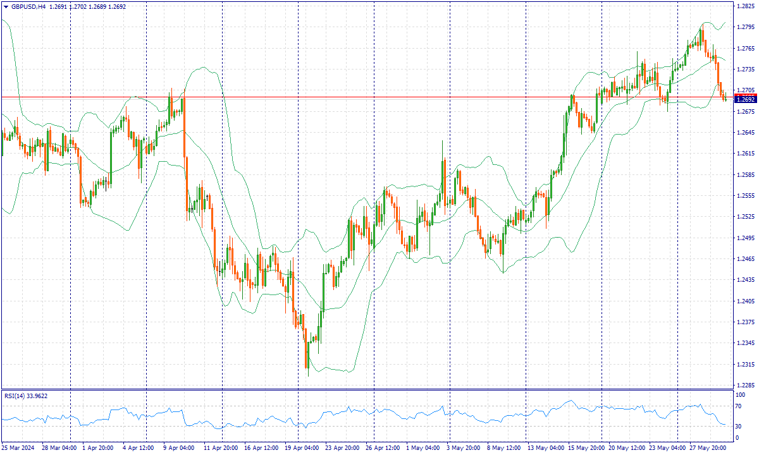Click the 1.2345 price axis label
This screenshot has height=455, width=759.
point(746,343)
